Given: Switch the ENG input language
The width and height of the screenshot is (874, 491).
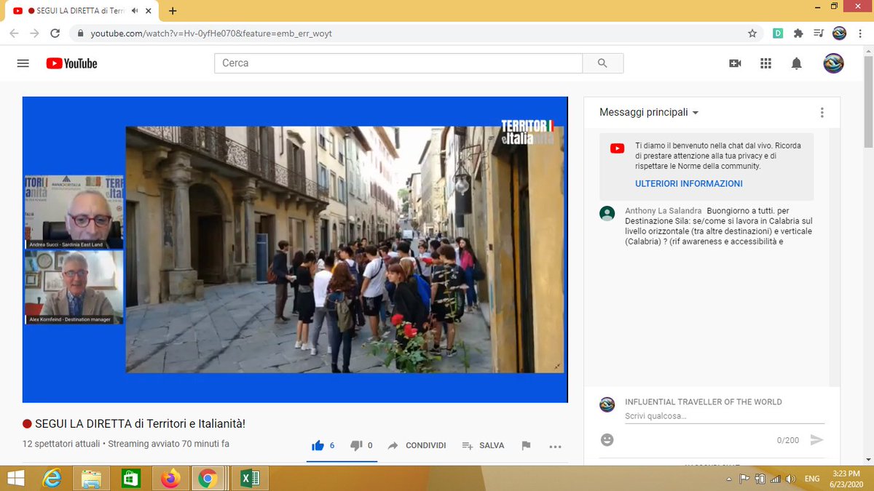Looking at the screenshot, I should point(813,479).
